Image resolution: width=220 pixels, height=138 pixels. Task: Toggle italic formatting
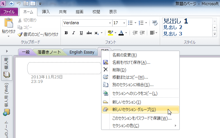tap(73, 33)
